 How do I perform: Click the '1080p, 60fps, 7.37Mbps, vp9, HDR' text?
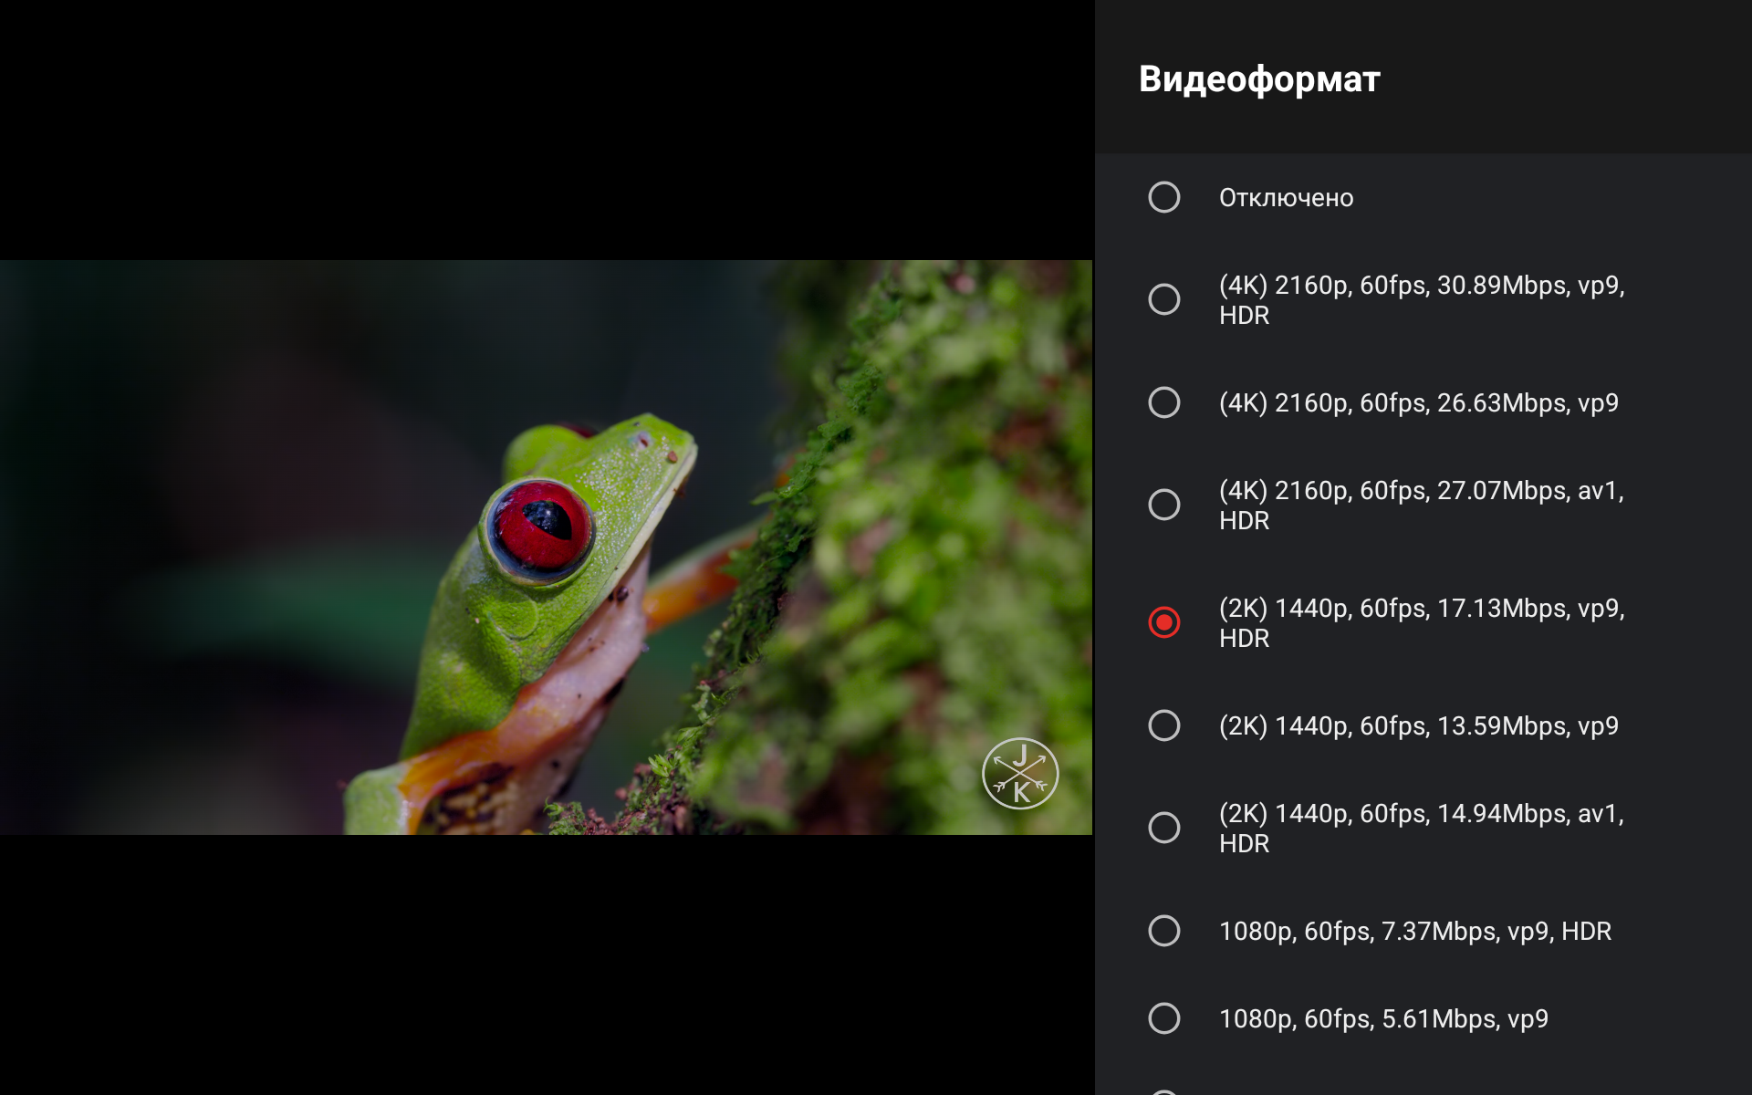pos(1415,932)
